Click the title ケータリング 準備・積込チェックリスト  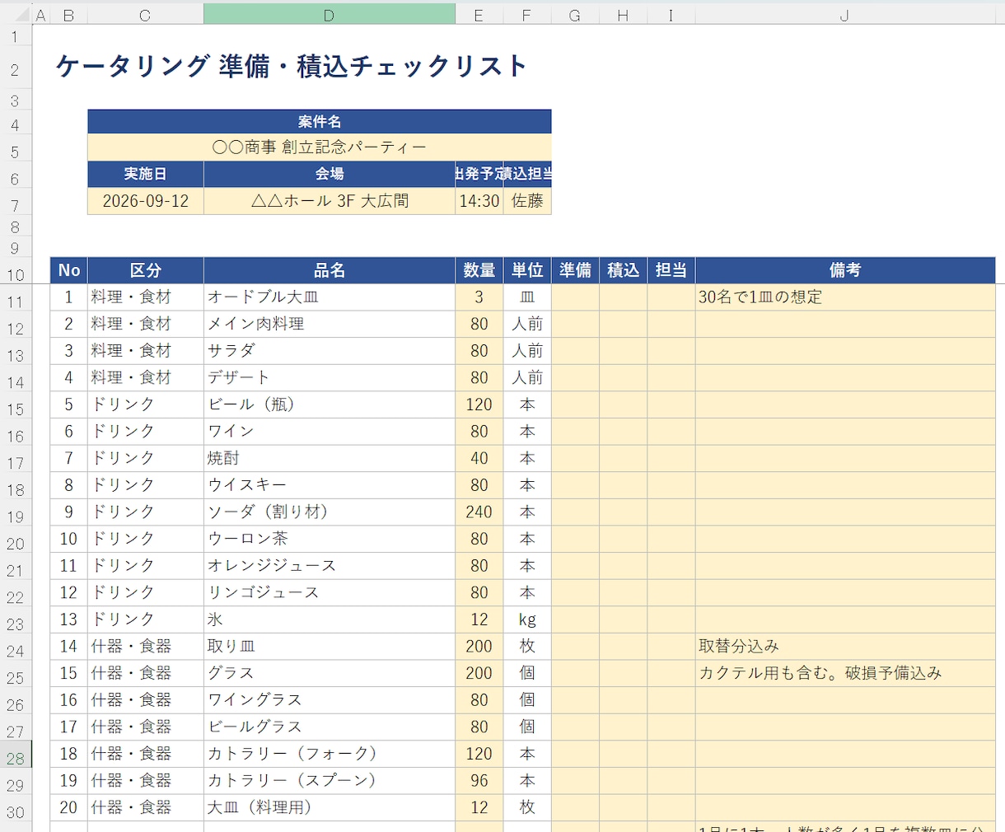[x=291, y=66]
